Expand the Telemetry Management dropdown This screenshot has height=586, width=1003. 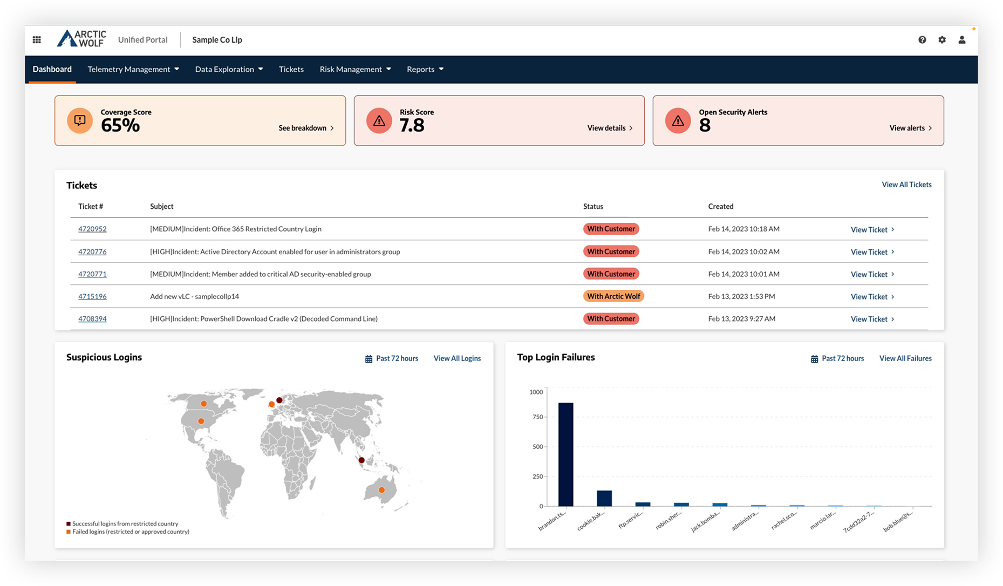pos(133,69)
